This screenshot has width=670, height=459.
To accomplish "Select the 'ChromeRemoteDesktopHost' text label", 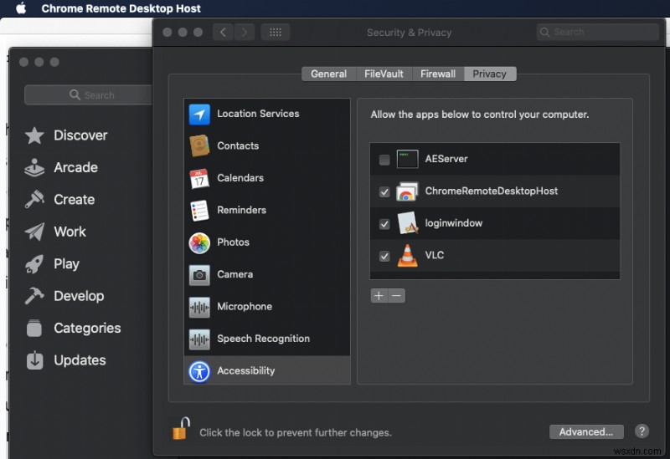I will (x=492, y=191).
